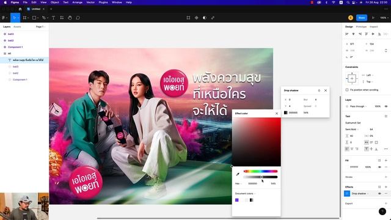
Task: Toggle Layer visibility eye icon
Action: tap(386, 106)
